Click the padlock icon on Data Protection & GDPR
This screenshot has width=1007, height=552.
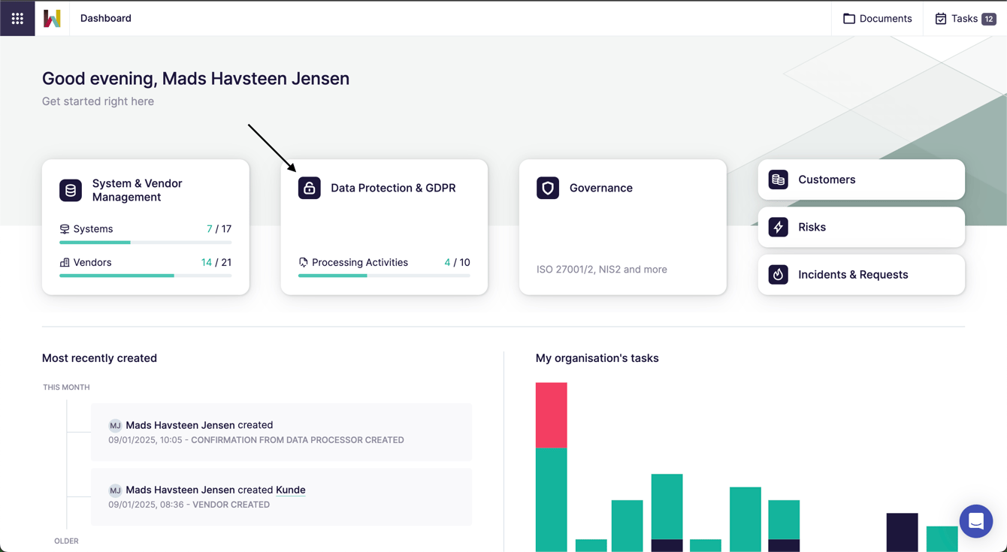tap(309, 188)
